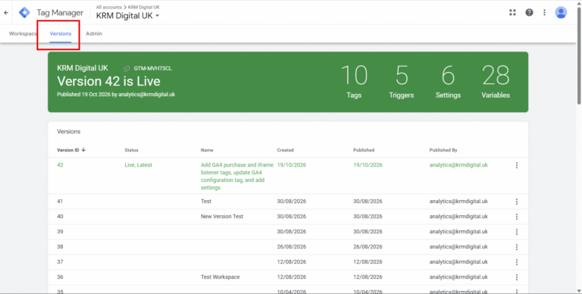Click KRM Digital UK breadcrumb link
Viewport: 582px width, 294px height.
[144, 7]
